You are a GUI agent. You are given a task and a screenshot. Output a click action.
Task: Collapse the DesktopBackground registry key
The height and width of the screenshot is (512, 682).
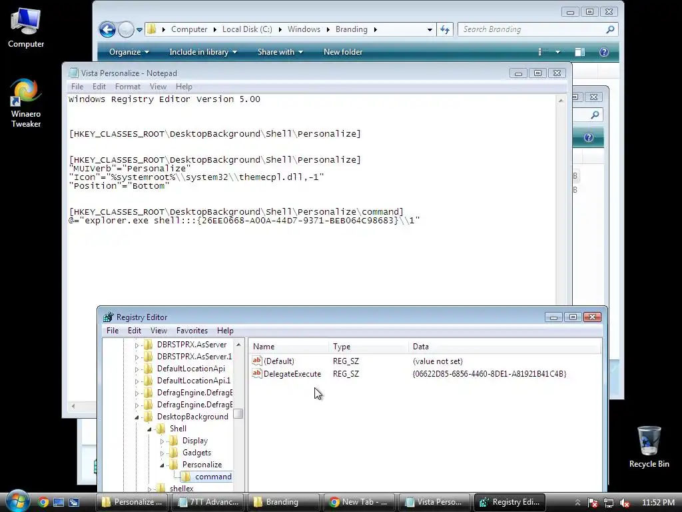[137, 417]
